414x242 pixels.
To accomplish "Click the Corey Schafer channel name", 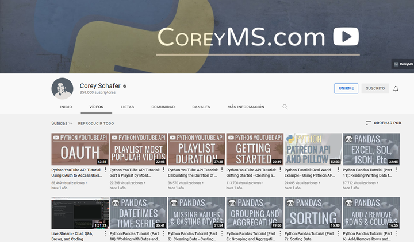I will [100, 86].
